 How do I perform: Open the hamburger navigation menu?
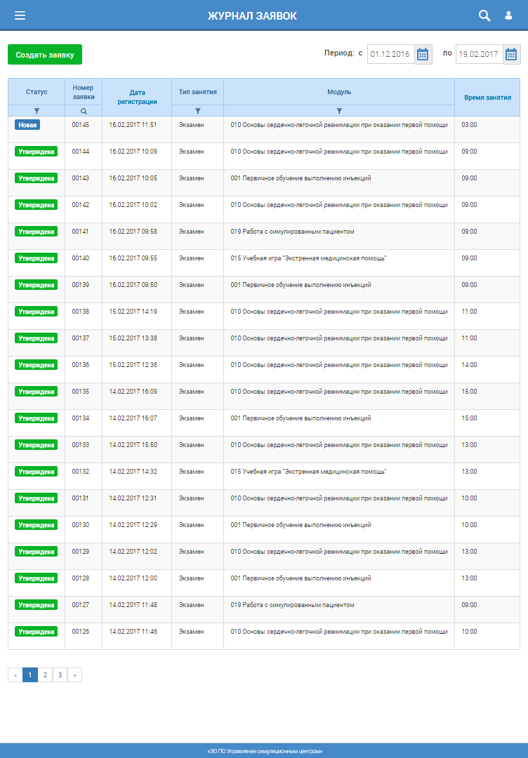tap(20, 15)
